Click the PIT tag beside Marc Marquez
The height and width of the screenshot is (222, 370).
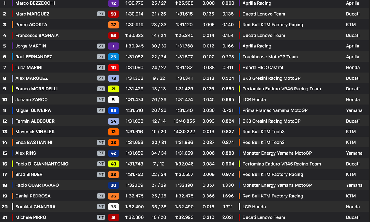(101, 14)
